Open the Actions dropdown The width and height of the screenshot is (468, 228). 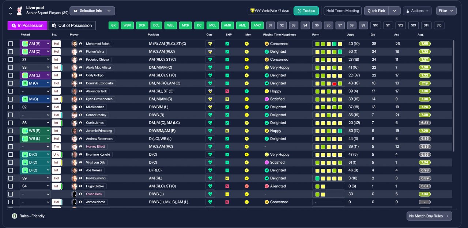(417, 11)
